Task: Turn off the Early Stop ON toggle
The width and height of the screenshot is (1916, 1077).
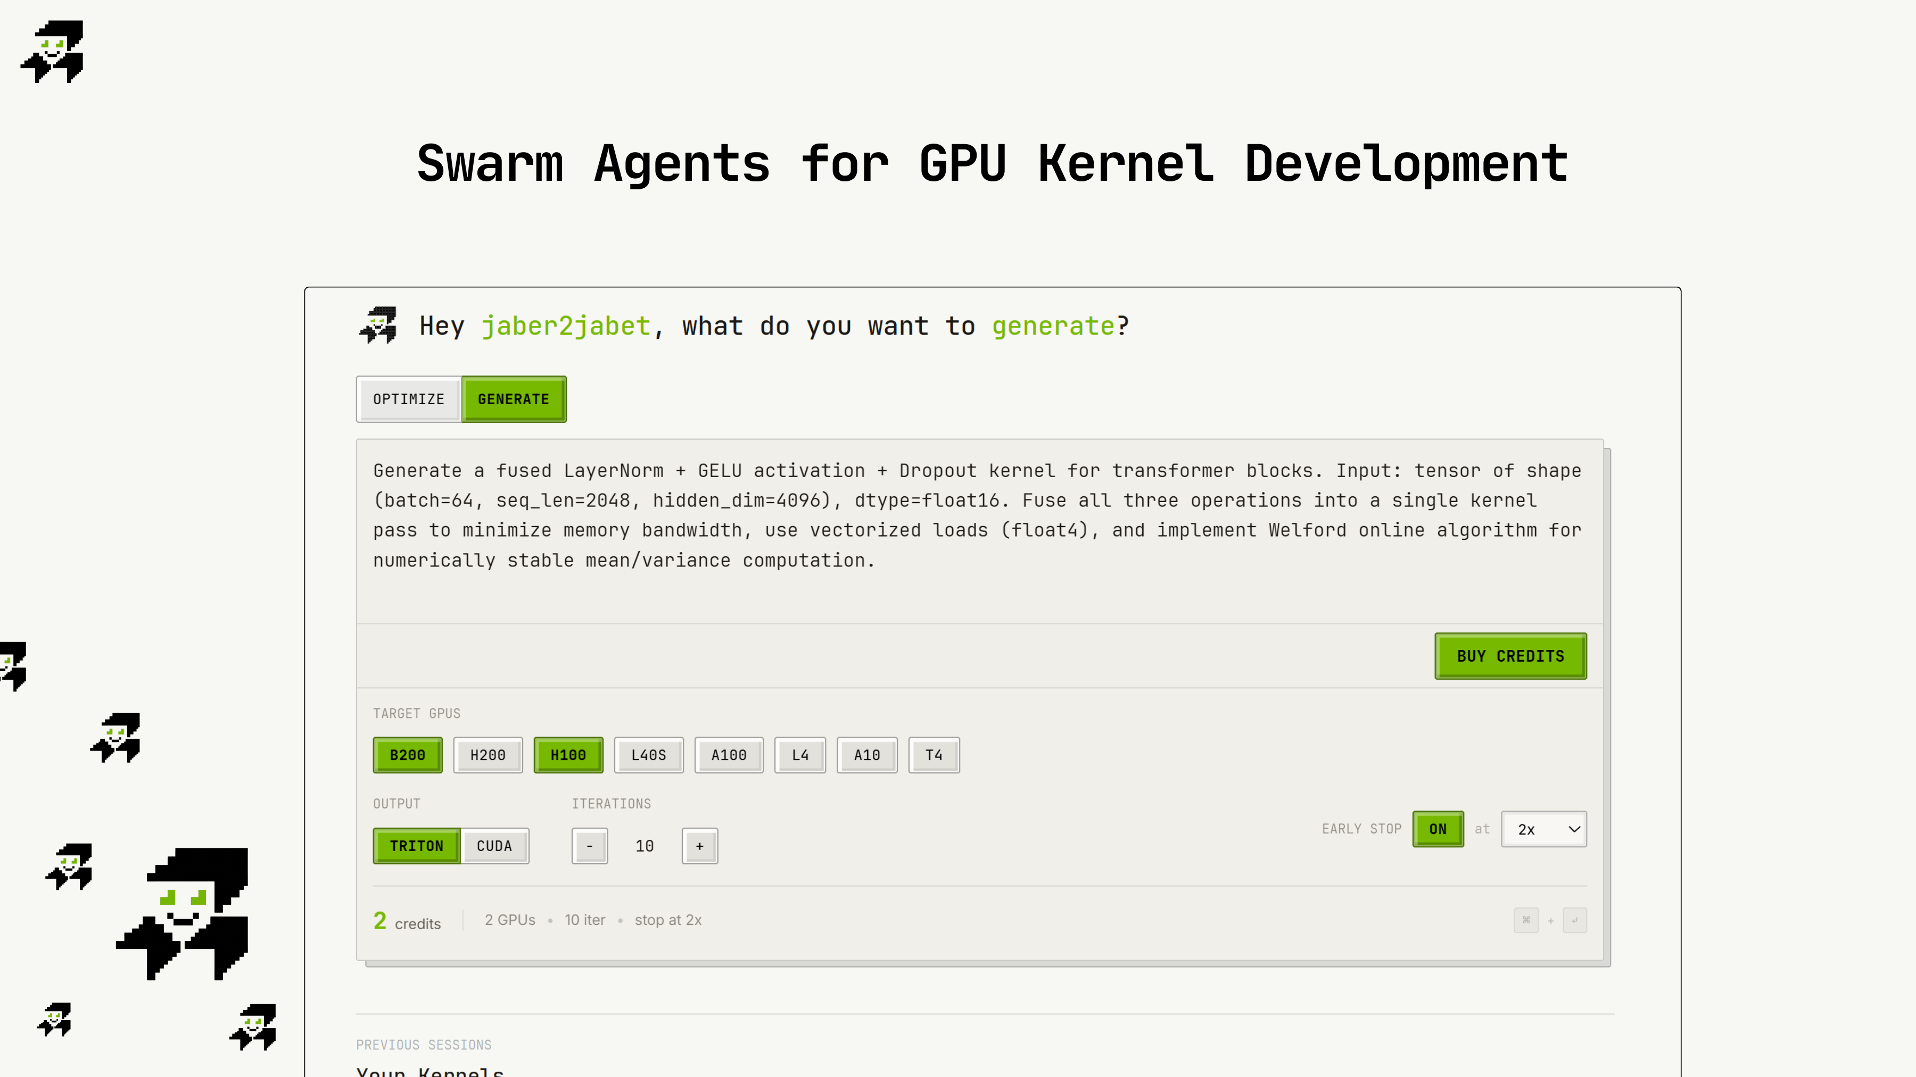Action: pos(1437,829)
